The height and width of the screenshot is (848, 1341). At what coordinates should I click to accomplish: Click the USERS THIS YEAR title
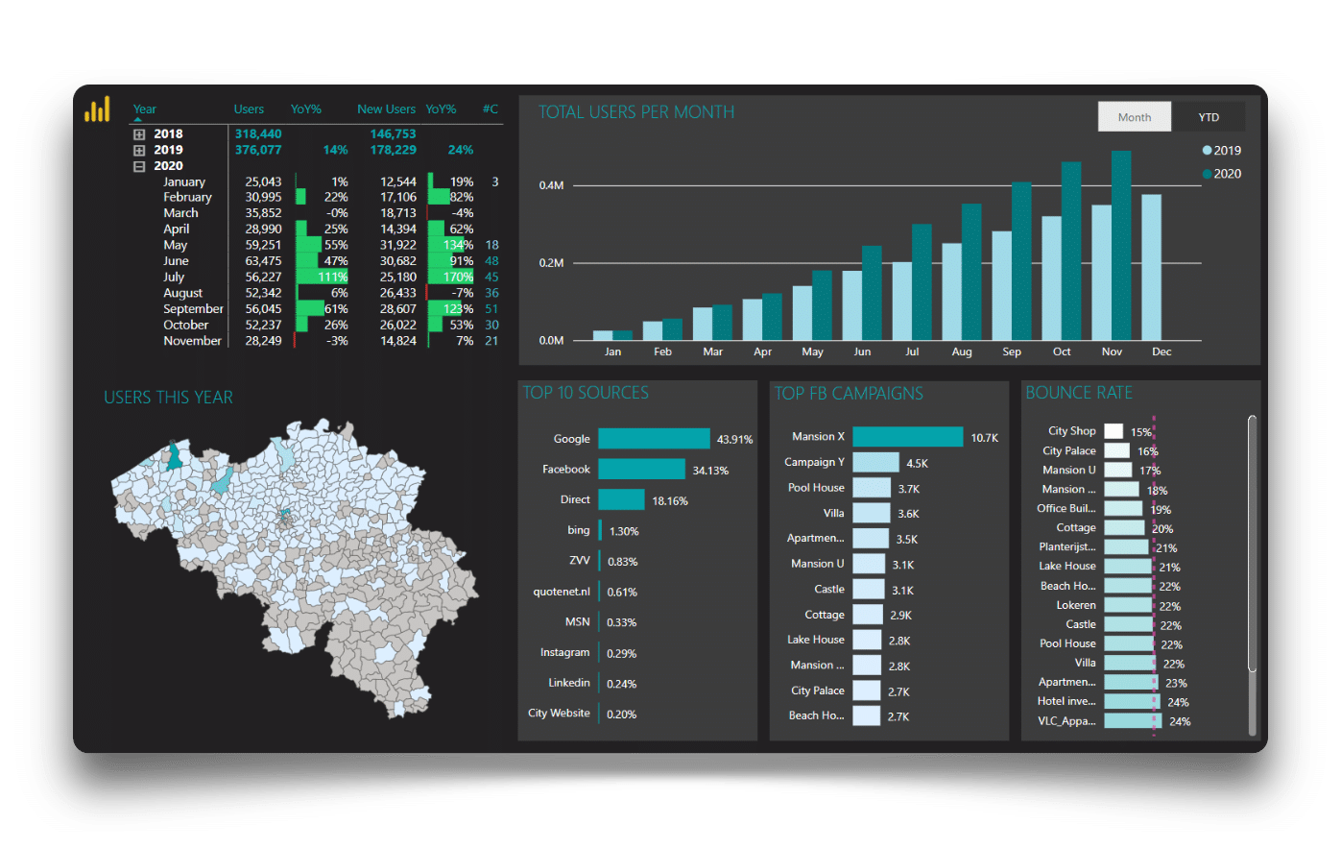pyautogui.click(x=168, y=398)
